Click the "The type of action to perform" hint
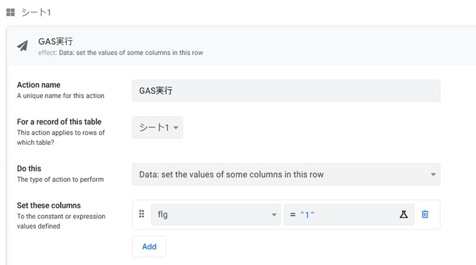This screenshot has width=476, height=265. 60,179
